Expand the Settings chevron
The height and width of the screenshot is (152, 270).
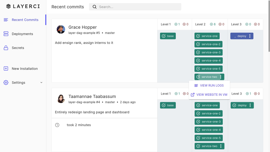(41, 82)
